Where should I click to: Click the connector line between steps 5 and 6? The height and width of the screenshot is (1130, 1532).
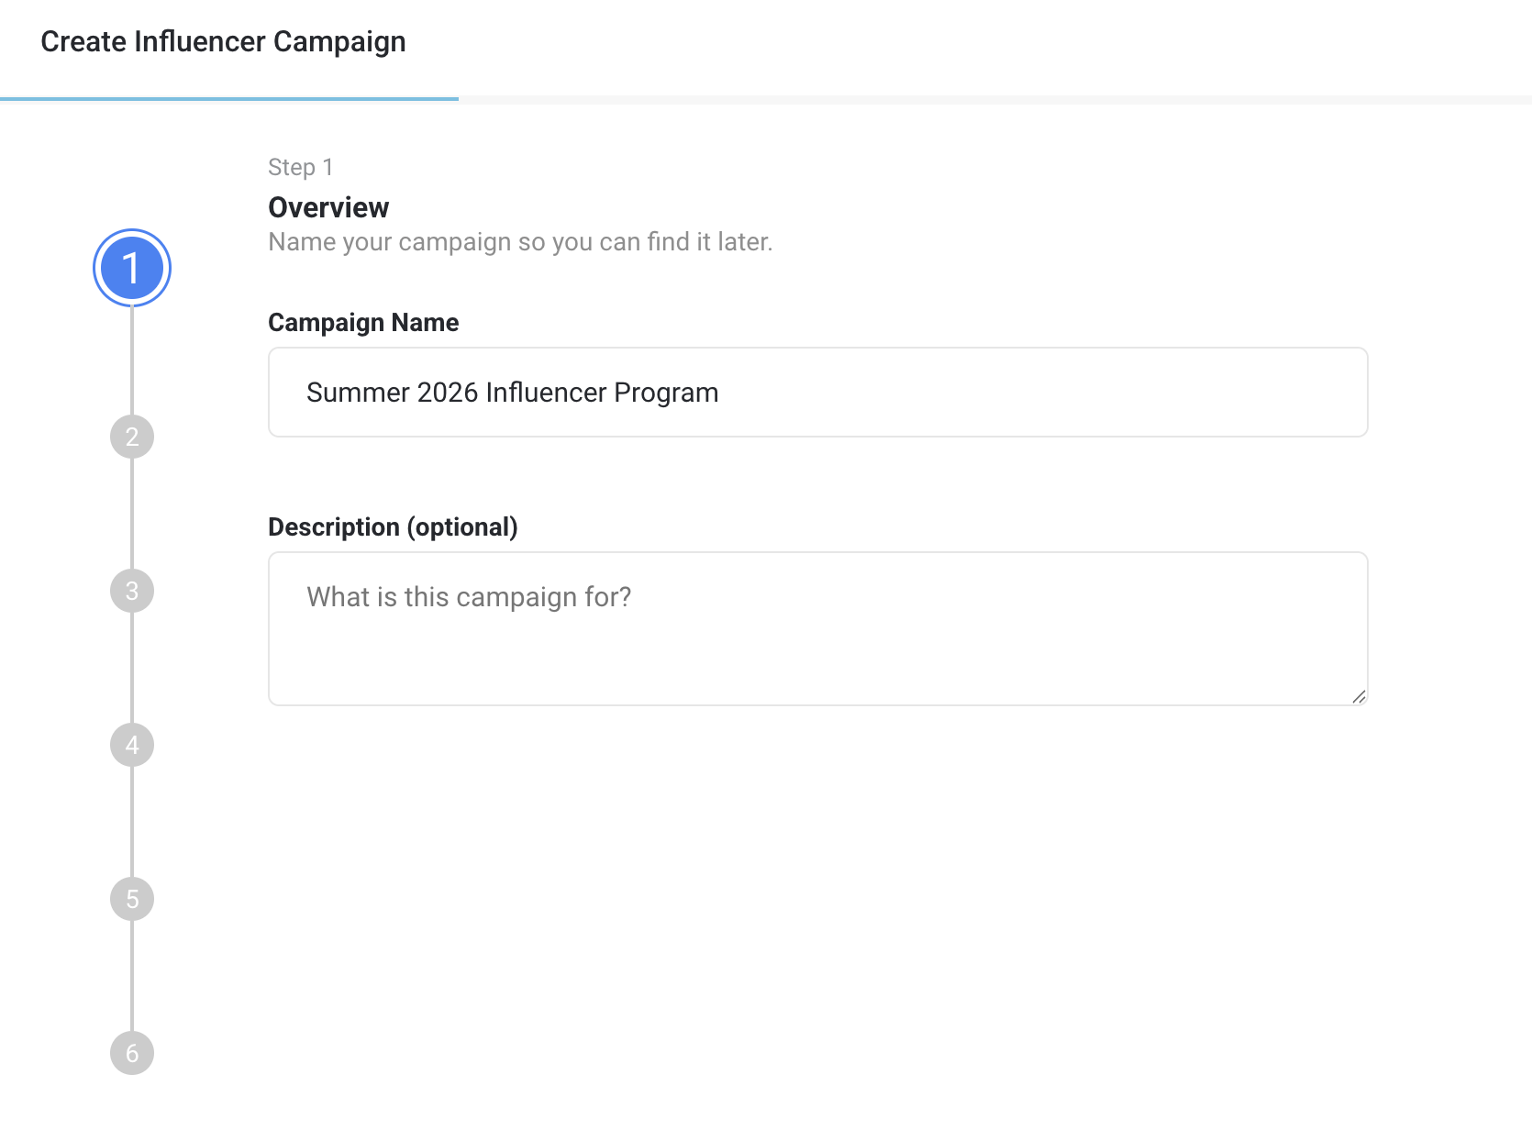point(132,976)
